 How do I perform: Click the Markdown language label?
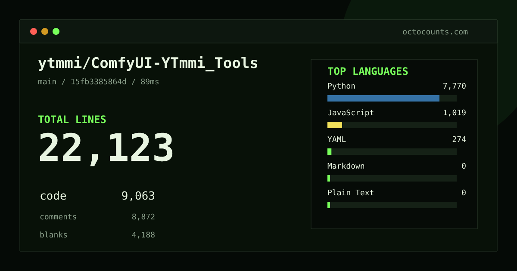click(346, 166)
